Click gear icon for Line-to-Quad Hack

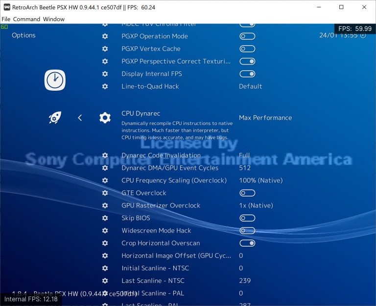coord(105,86)
